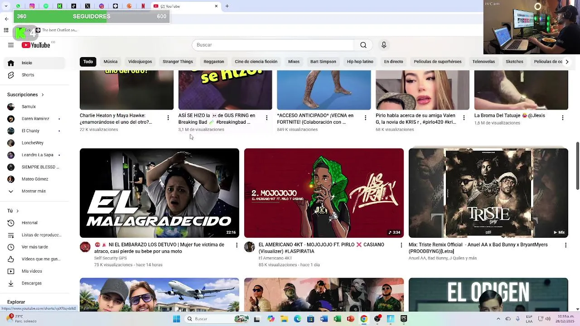Viewport: 580px width, 326px height.
Task: Start voice search with the microphone
Action: [384, 45]
